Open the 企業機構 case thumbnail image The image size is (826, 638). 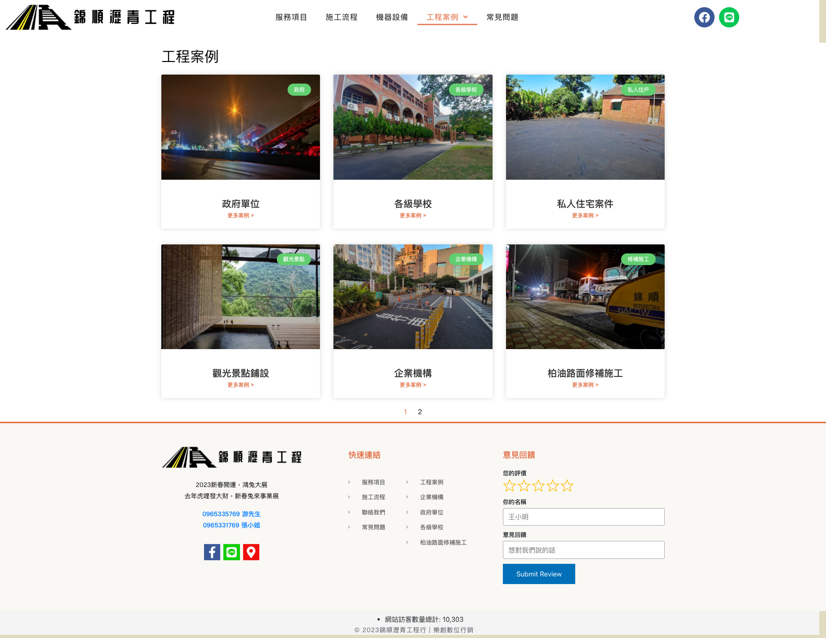(413, 297)
